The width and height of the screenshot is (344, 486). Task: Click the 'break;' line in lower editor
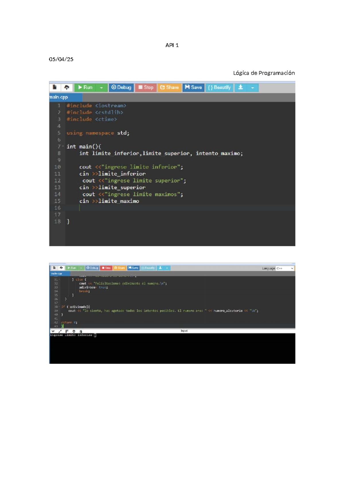(x=85, y=291)
